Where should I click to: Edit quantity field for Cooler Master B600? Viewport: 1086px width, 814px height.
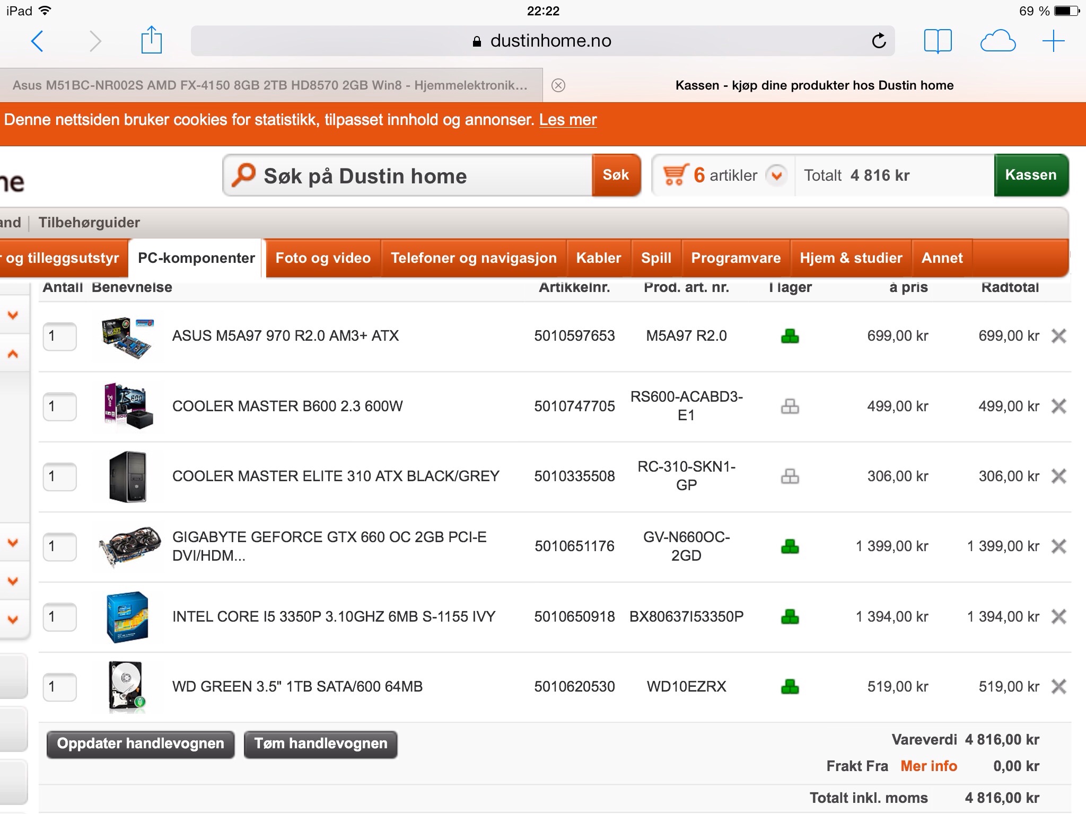point(59,406)
